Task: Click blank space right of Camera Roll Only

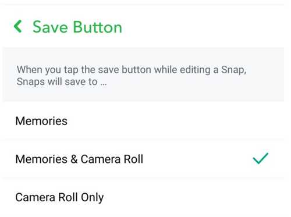Action: tap(194, 197)
